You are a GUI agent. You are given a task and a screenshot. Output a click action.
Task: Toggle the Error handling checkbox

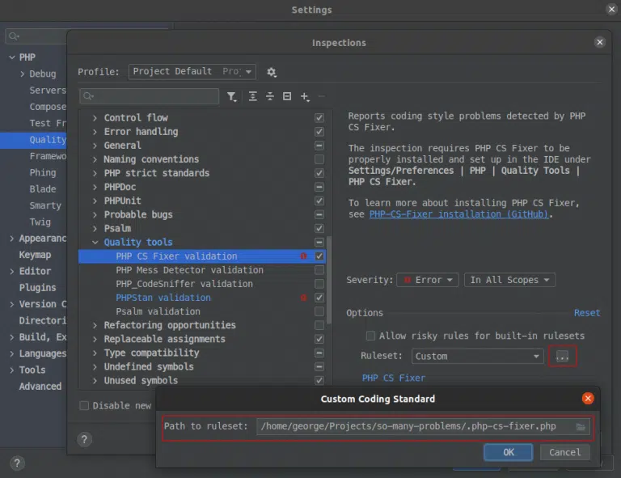tap(319, 132)
